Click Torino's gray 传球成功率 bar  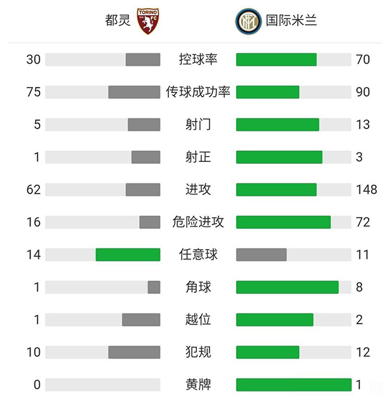coord(134,92)
